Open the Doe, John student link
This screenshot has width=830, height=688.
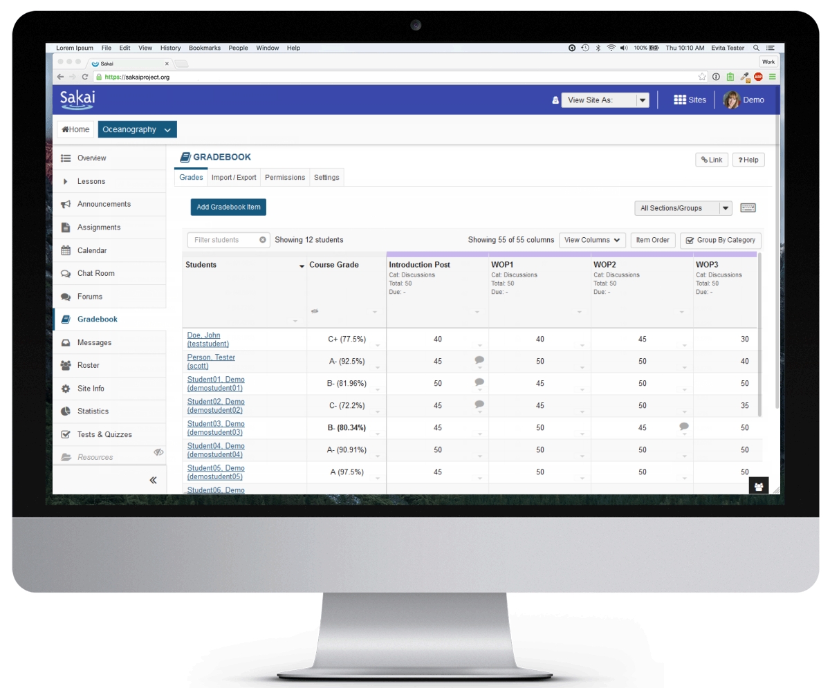203,335
